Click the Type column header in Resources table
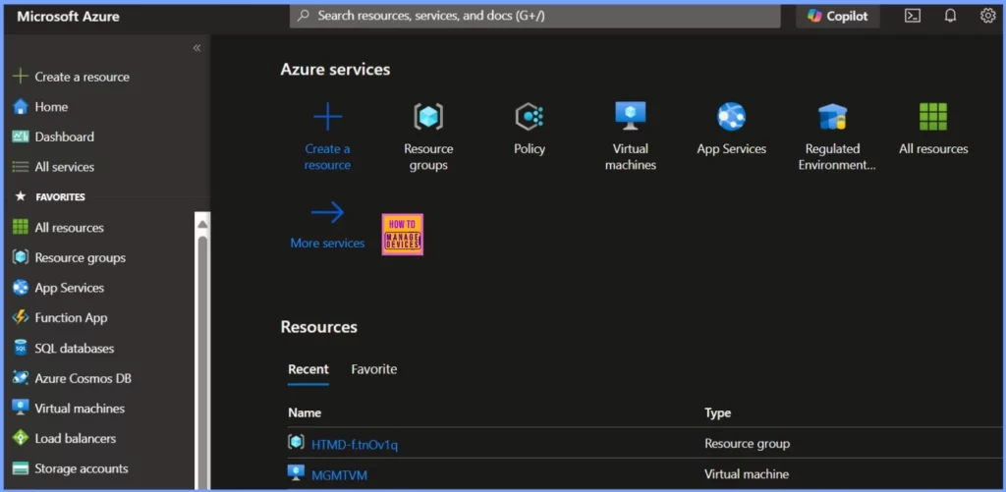The width and height of the screenshot is (1006, 492). coord(717,413)
